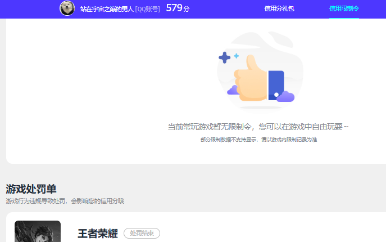Click the thumbs-up illustration

[x=260, y=71]
